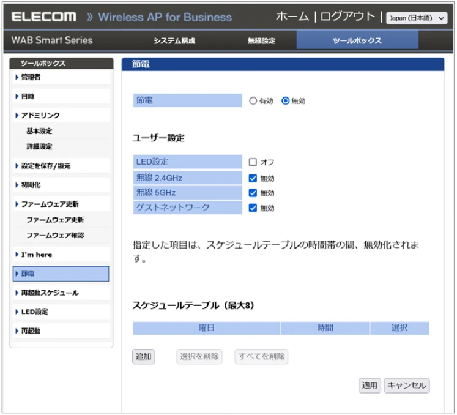457x415 pixels.
Task: Expand the ファームウェア更新 sidebar section
Action: point(61,204)
